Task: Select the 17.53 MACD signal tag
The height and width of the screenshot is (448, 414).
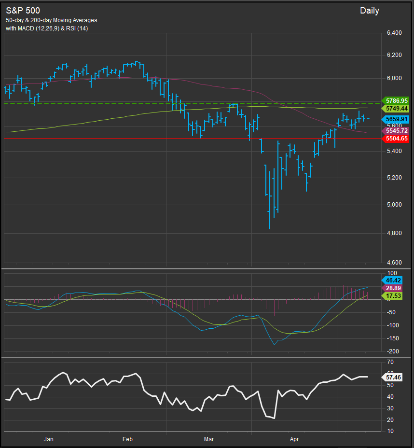Action: [392, 296]
